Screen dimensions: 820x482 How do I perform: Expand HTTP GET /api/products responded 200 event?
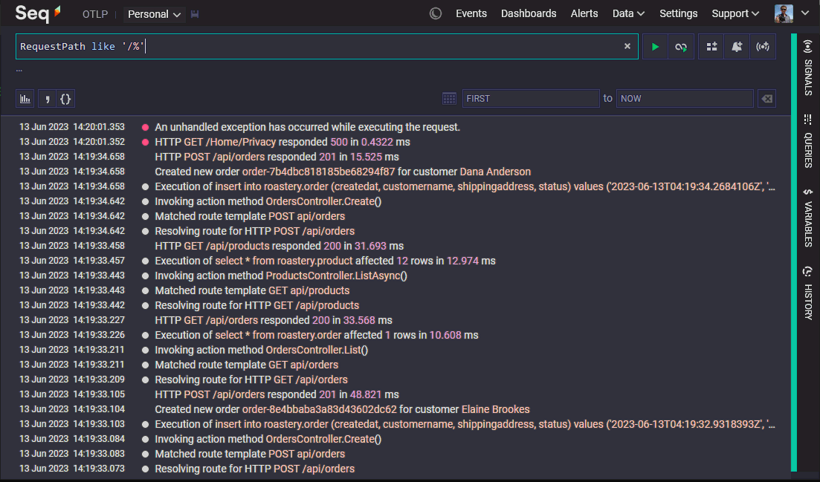click(x=280, y=246)
